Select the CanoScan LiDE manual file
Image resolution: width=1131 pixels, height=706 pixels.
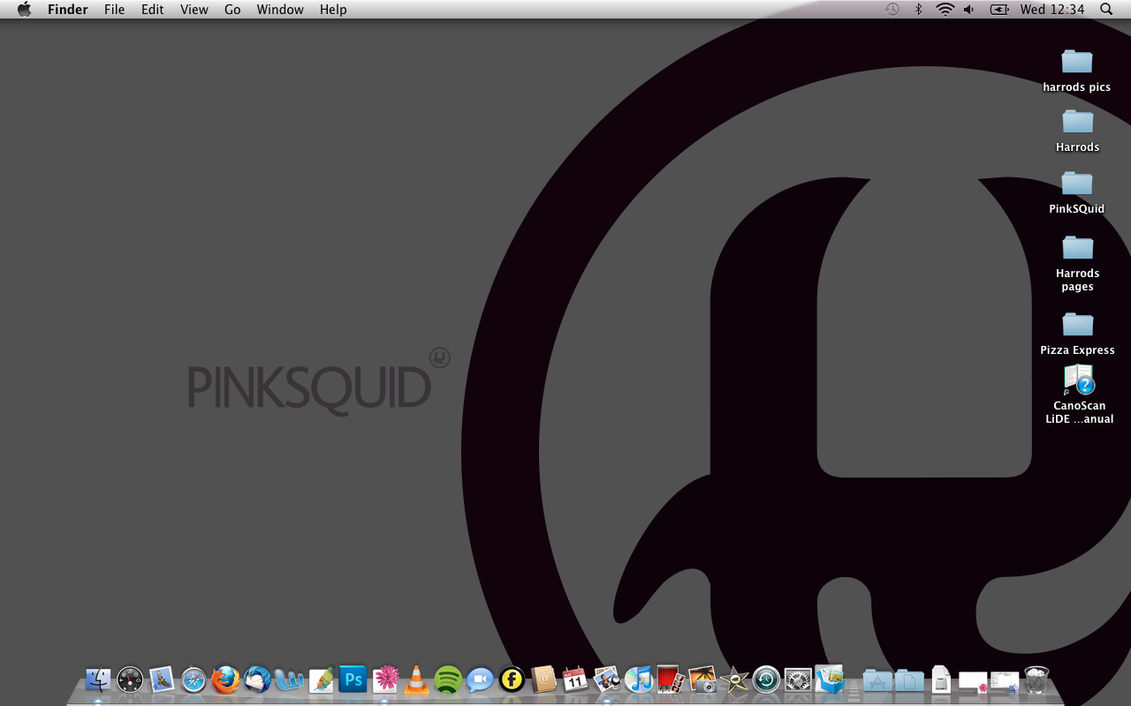coord(1079,394)
